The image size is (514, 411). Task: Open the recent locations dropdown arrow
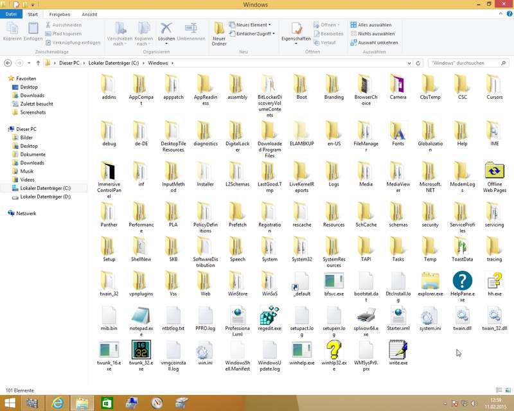(29, 63)
